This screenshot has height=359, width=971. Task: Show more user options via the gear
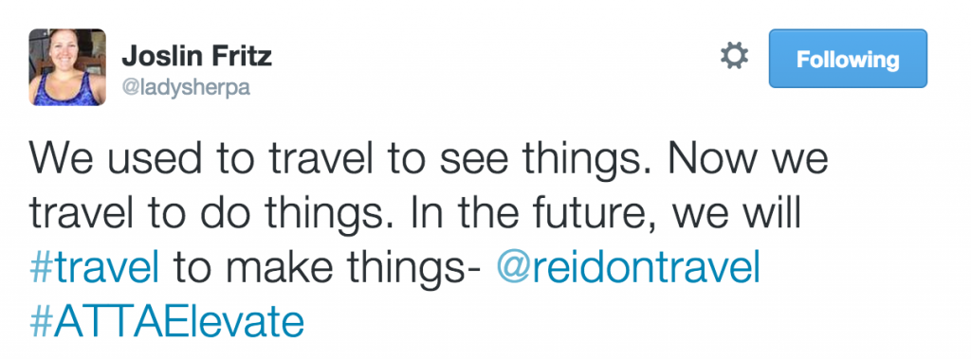point(734,58)
